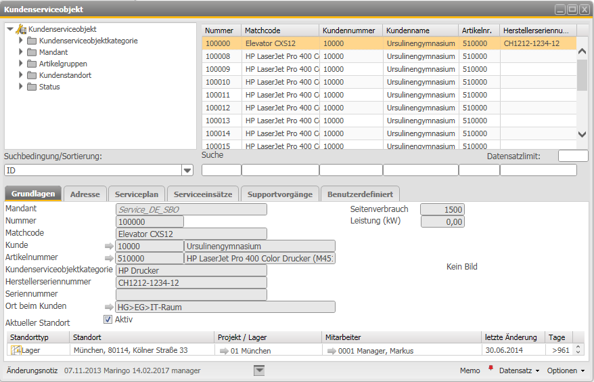Screen dimensions: 594x382
Task: Click the search field under Nummer column
Action: (221, 170)
